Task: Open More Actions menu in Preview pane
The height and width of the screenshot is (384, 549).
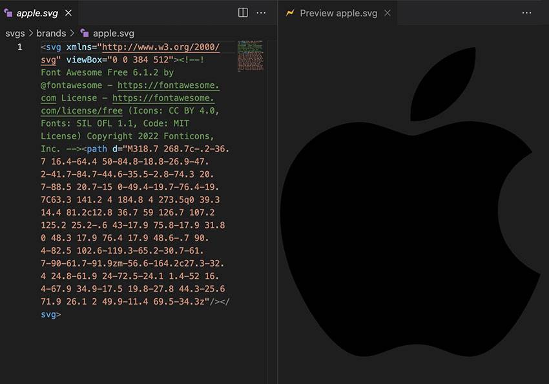Action: click(526, 12)
